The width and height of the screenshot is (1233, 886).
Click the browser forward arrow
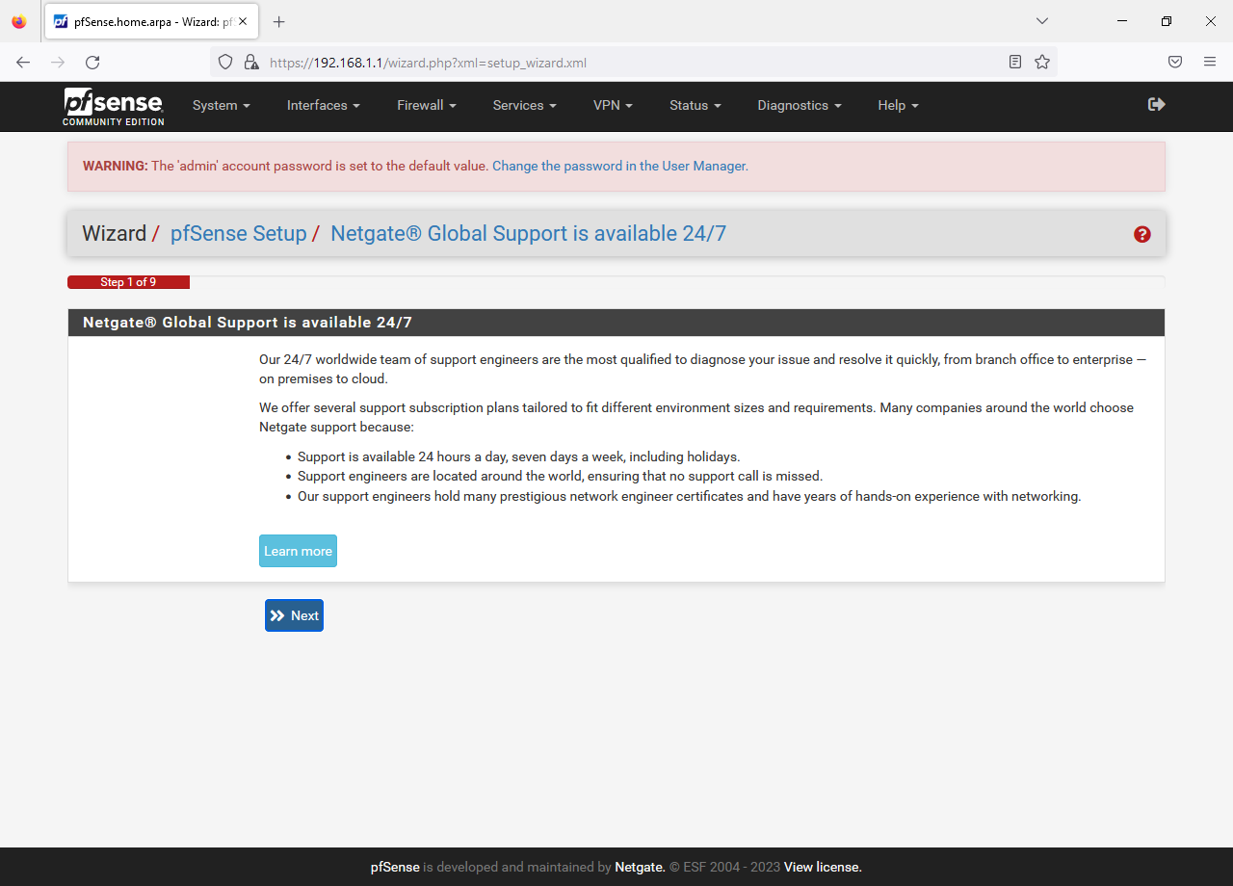(58, 62)
